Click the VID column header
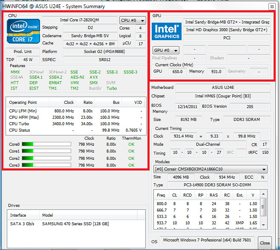 click(x=133, y=103)
